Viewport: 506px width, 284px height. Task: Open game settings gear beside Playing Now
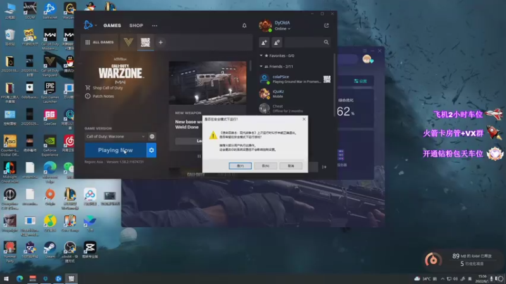point(151,150)
